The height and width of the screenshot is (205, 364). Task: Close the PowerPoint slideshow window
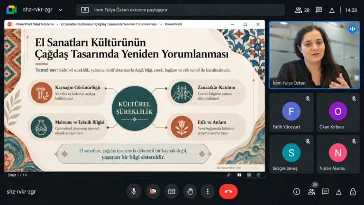(x=258, y=24)
